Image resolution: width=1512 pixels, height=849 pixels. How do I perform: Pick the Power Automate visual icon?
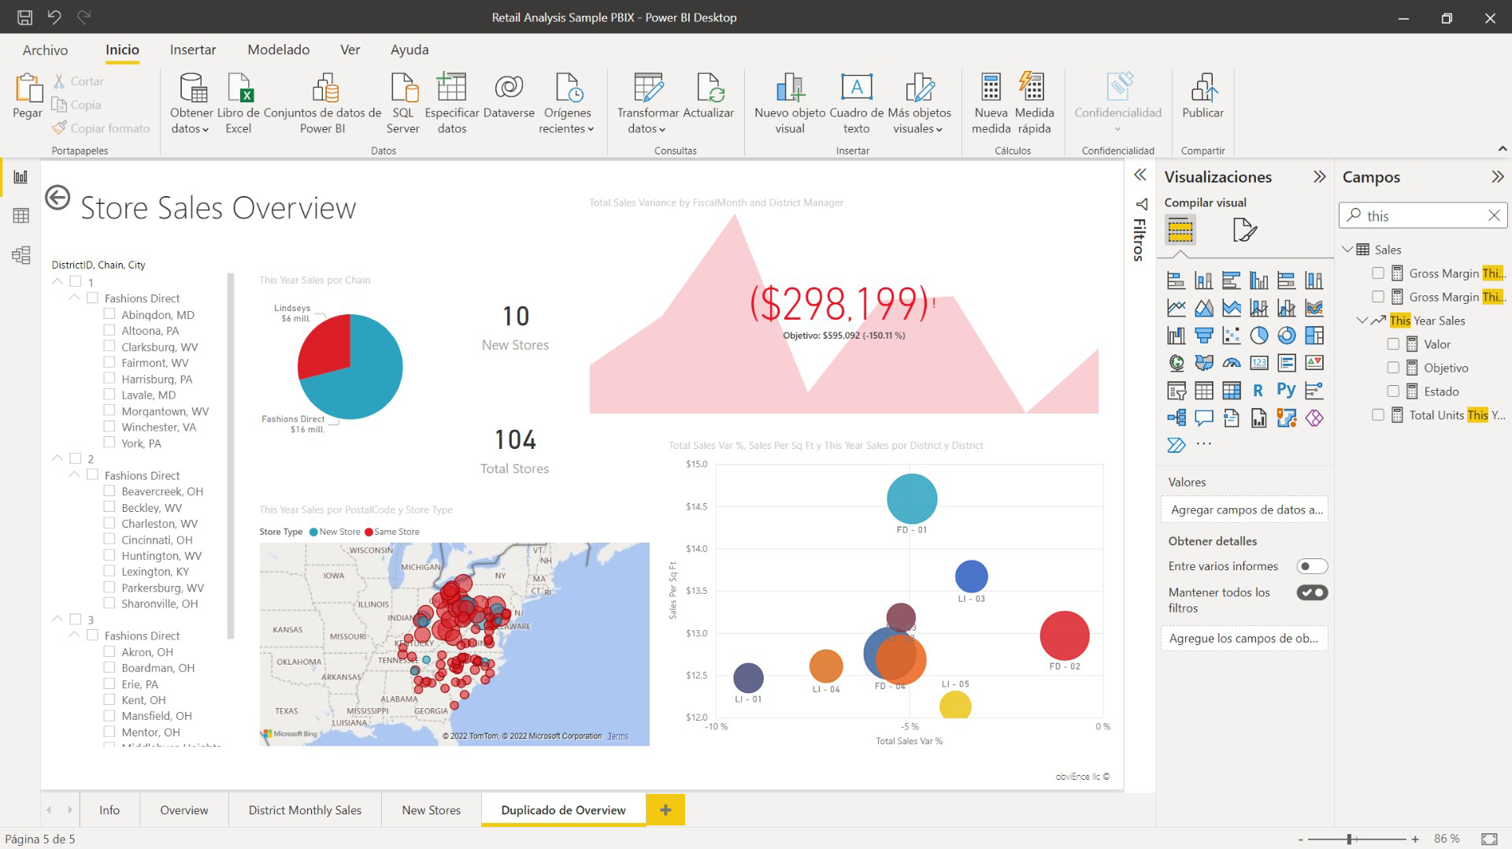(x=1177, y=446)
